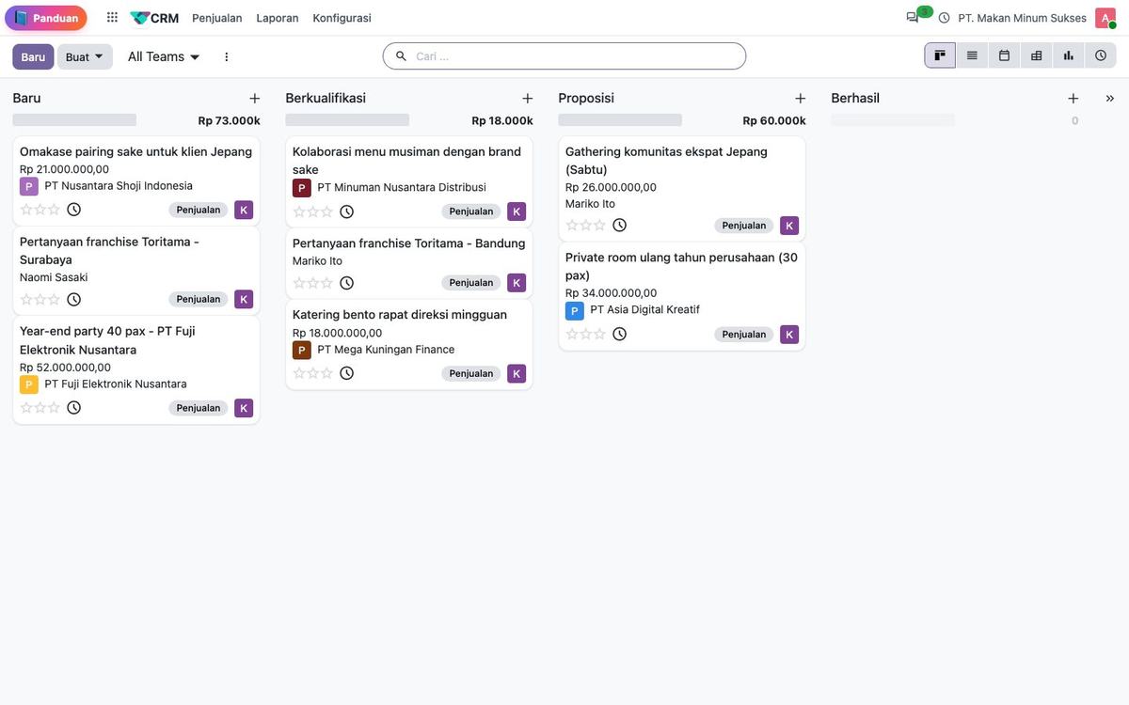1129x705 pixels.
Task: Add a quick lead in Proposisi column
Action: pos(800,98)
